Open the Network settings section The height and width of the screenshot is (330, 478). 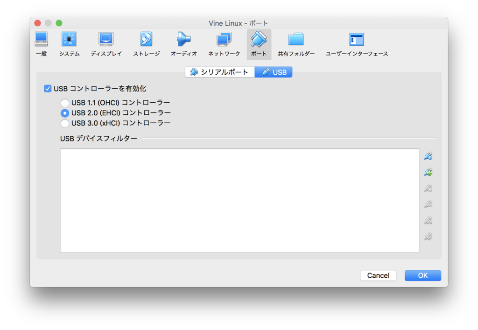coord(223,44)
